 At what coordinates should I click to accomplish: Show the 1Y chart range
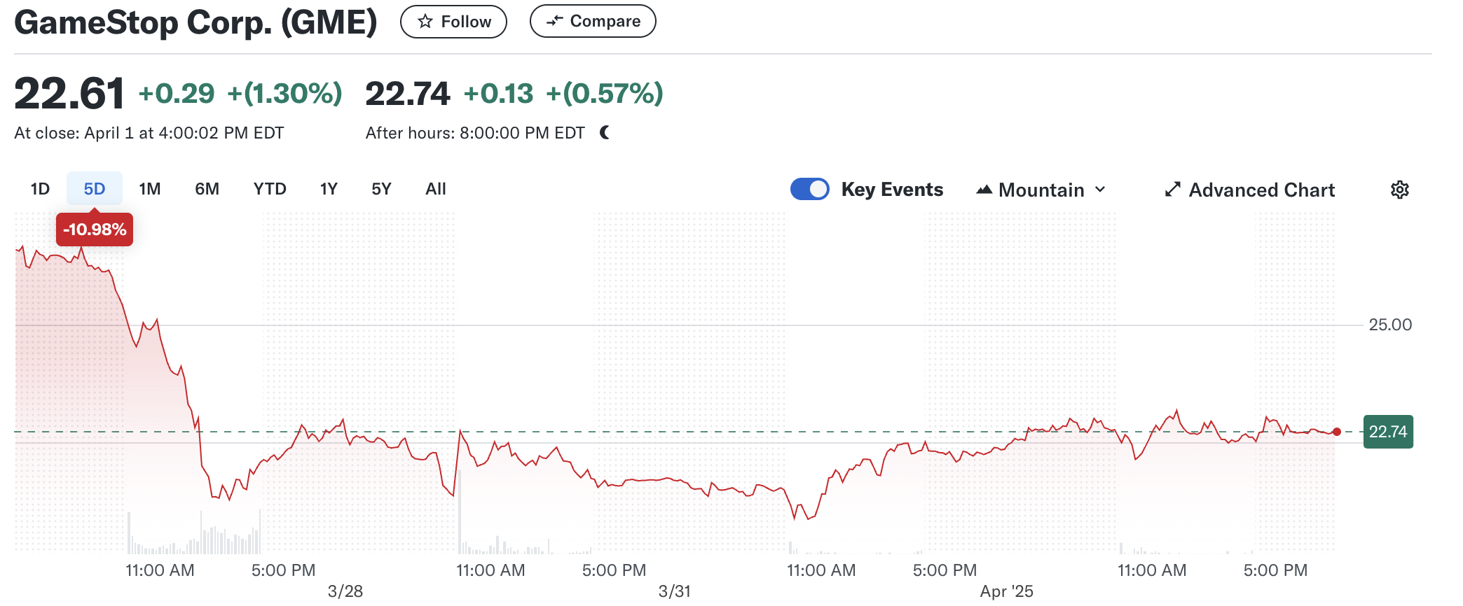pyautogui.click(x=329, y=189)
